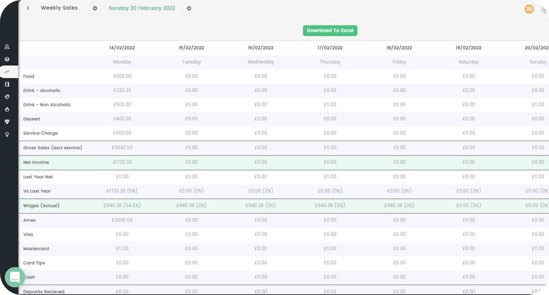Viewport: 549px width, 295px height.
Task: Click the Amex row label
Action: point(30,220)
